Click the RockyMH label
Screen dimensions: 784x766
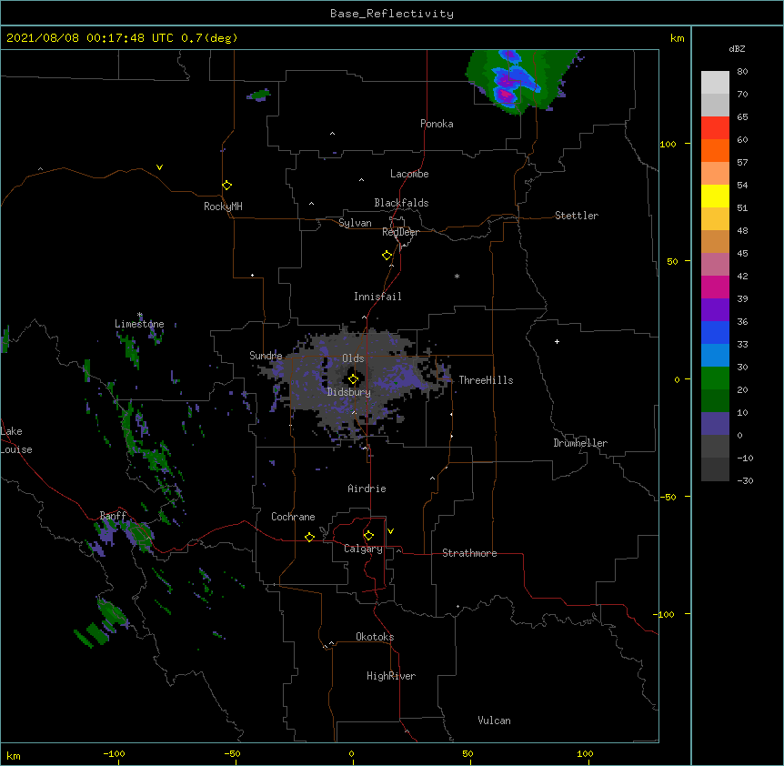coord(223,207)
